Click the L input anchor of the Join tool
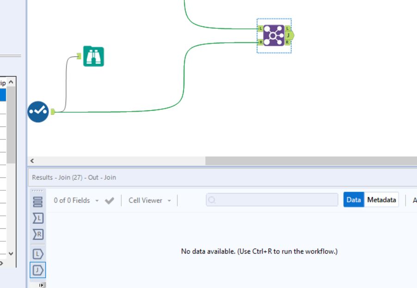Image resolution: width=417 pixels, height=288 pixels. pyautogui.click(x=260, y=28)
